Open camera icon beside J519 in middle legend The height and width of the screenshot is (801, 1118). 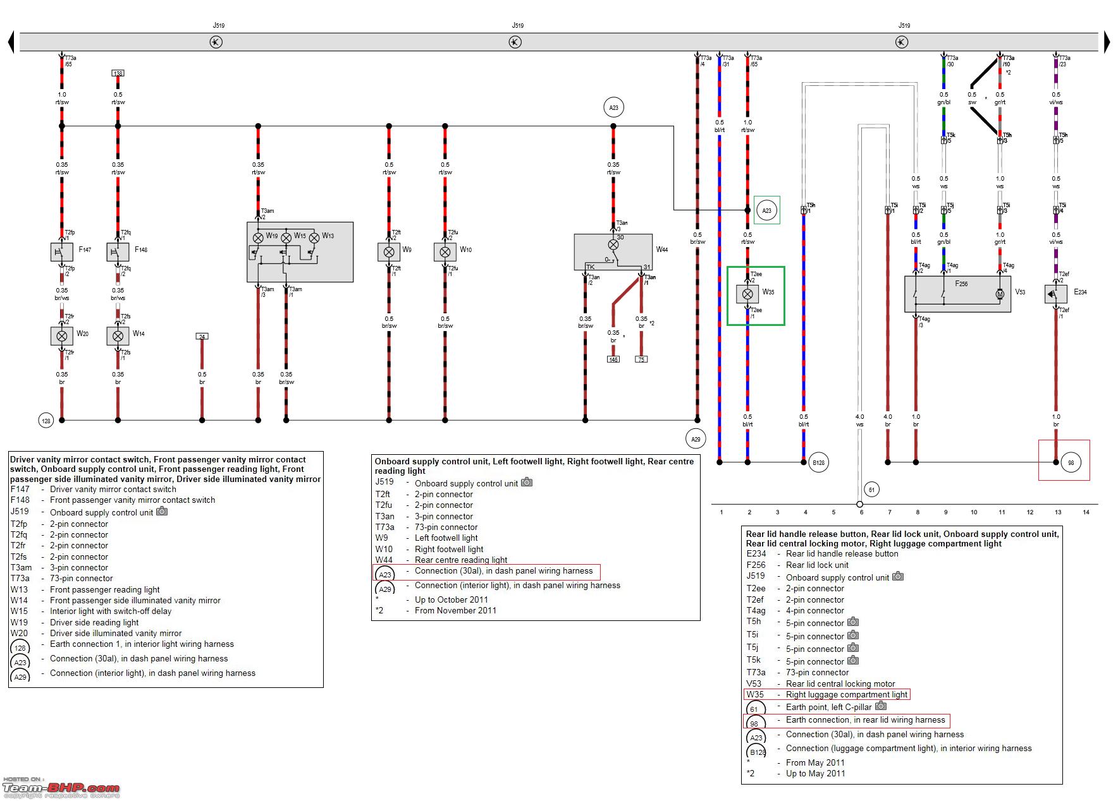click(x=527, y=482)
